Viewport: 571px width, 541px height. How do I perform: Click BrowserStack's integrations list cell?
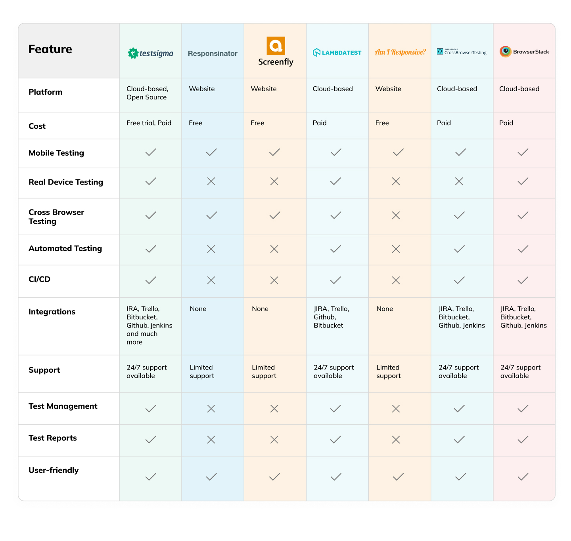pyautogui.click(x=523, y=317)
